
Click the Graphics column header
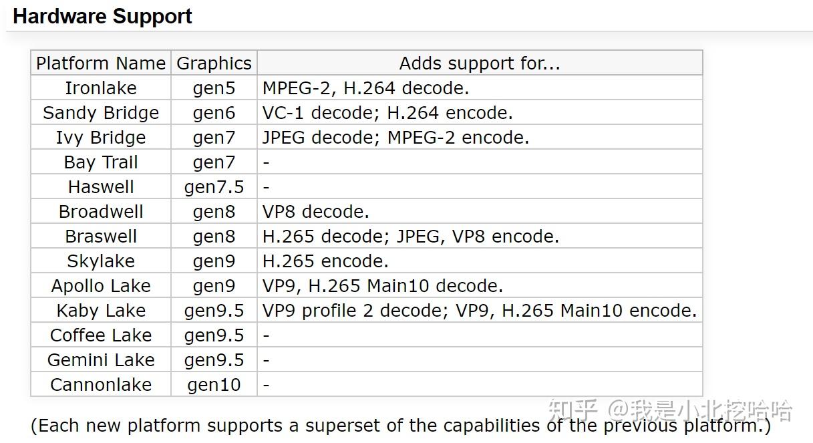coord(214,63)
